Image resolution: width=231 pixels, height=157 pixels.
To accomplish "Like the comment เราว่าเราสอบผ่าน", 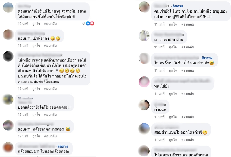I will (173, 47).
